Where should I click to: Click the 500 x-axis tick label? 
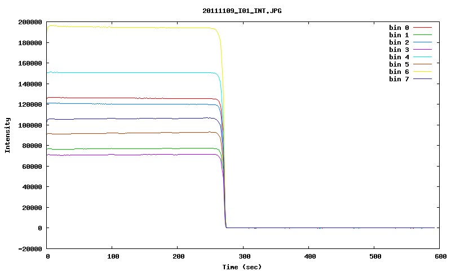[375, 256]
